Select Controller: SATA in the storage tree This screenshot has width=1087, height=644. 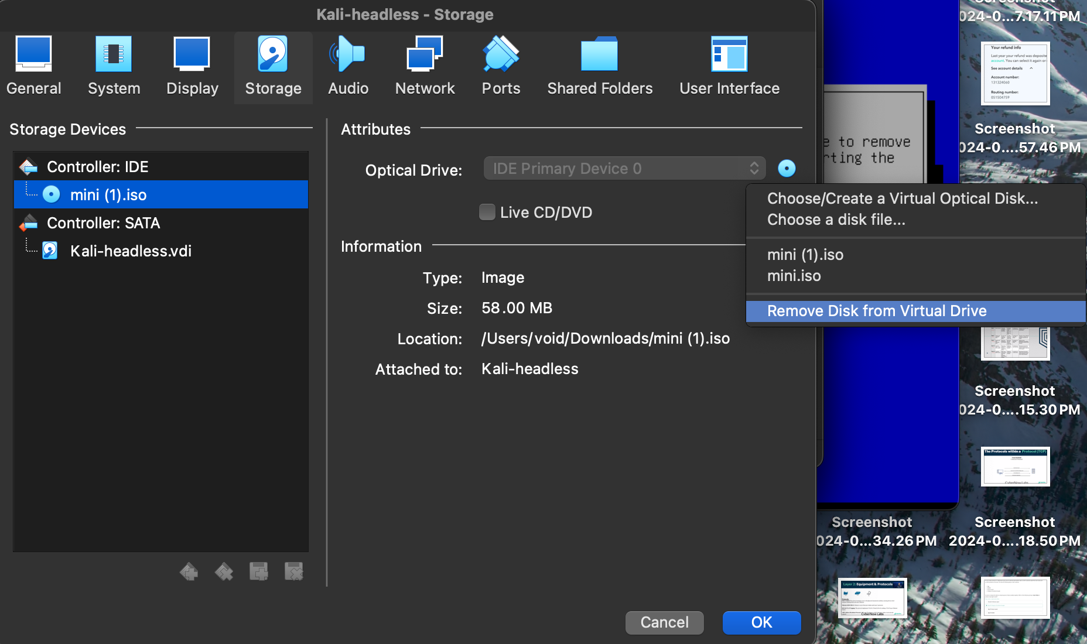coord(161,223)
